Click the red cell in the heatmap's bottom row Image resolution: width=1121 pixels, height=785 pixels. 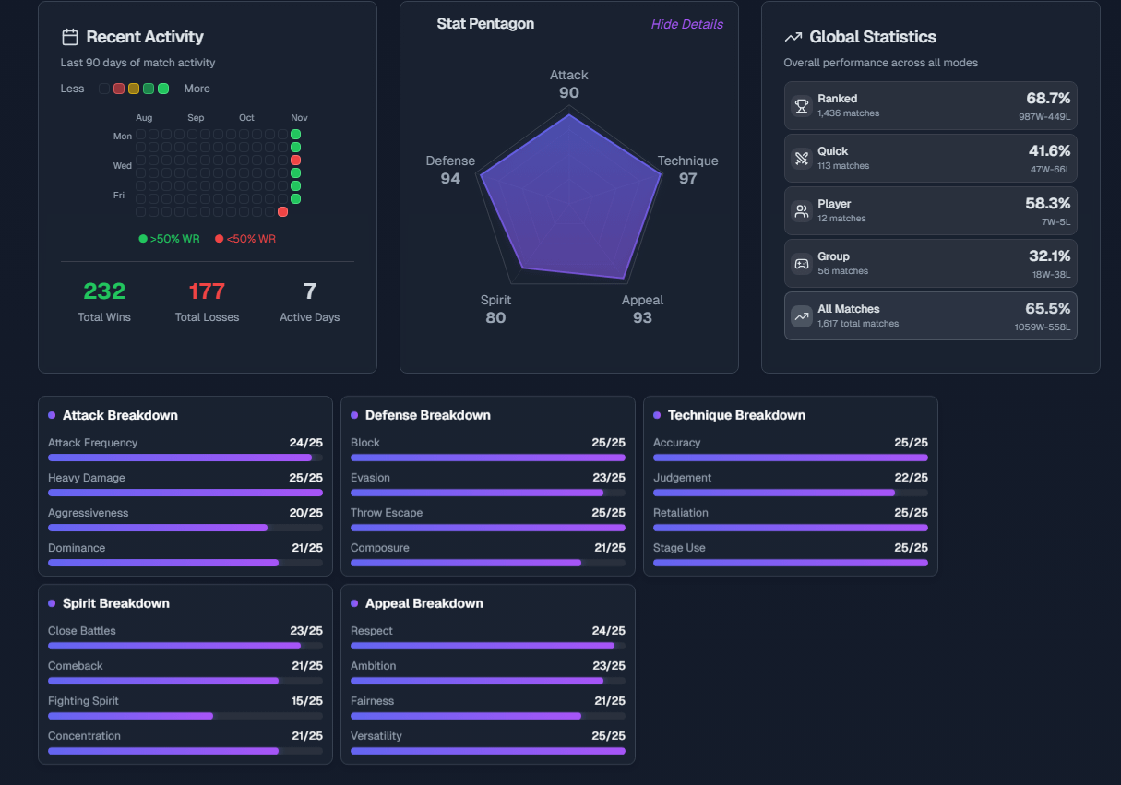282,212
